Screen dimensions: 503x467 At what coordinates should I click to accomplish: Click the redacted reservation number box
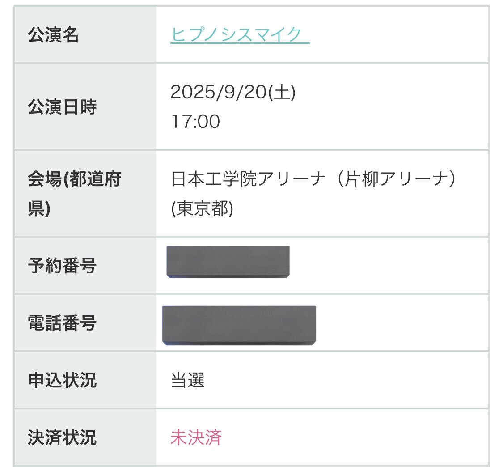(228, 262)
